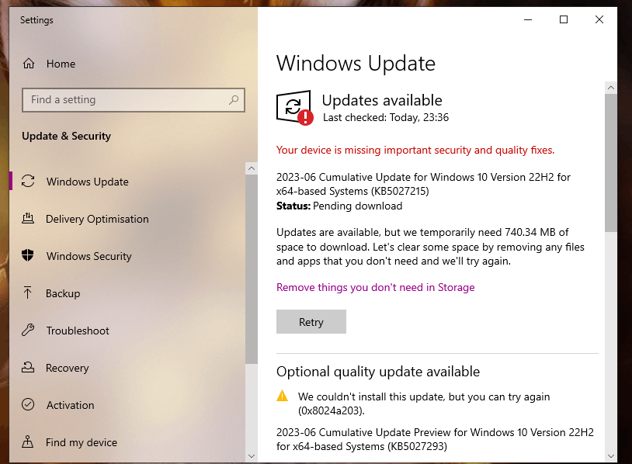Image resolution: width=632 pixels, height=464 pixels.
Task: Click the main pane scrollbar thumb
Action: coord(611,163)
